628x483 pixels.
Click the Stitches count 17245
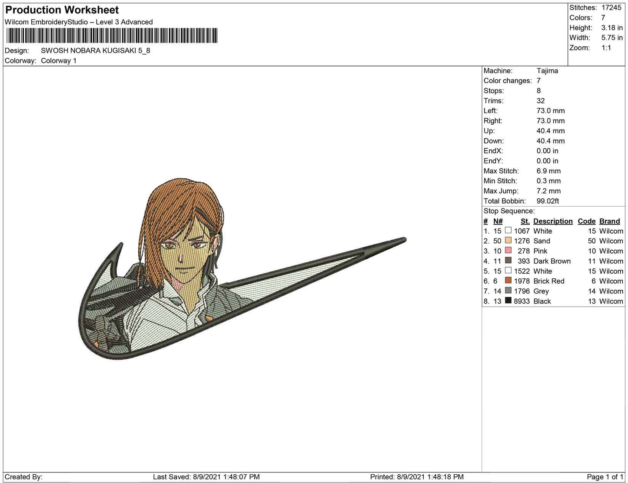[x=611, y=7]
